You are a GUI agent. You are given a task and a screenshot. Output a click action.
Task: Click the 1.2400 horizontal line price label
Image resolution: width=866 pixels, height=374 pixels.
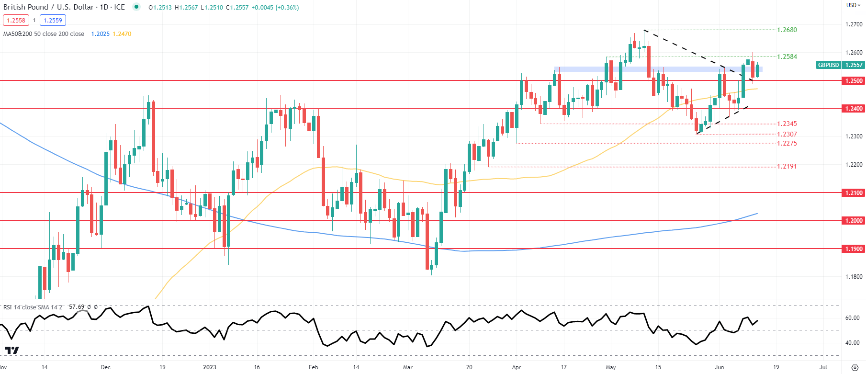(x=854, y=109)
